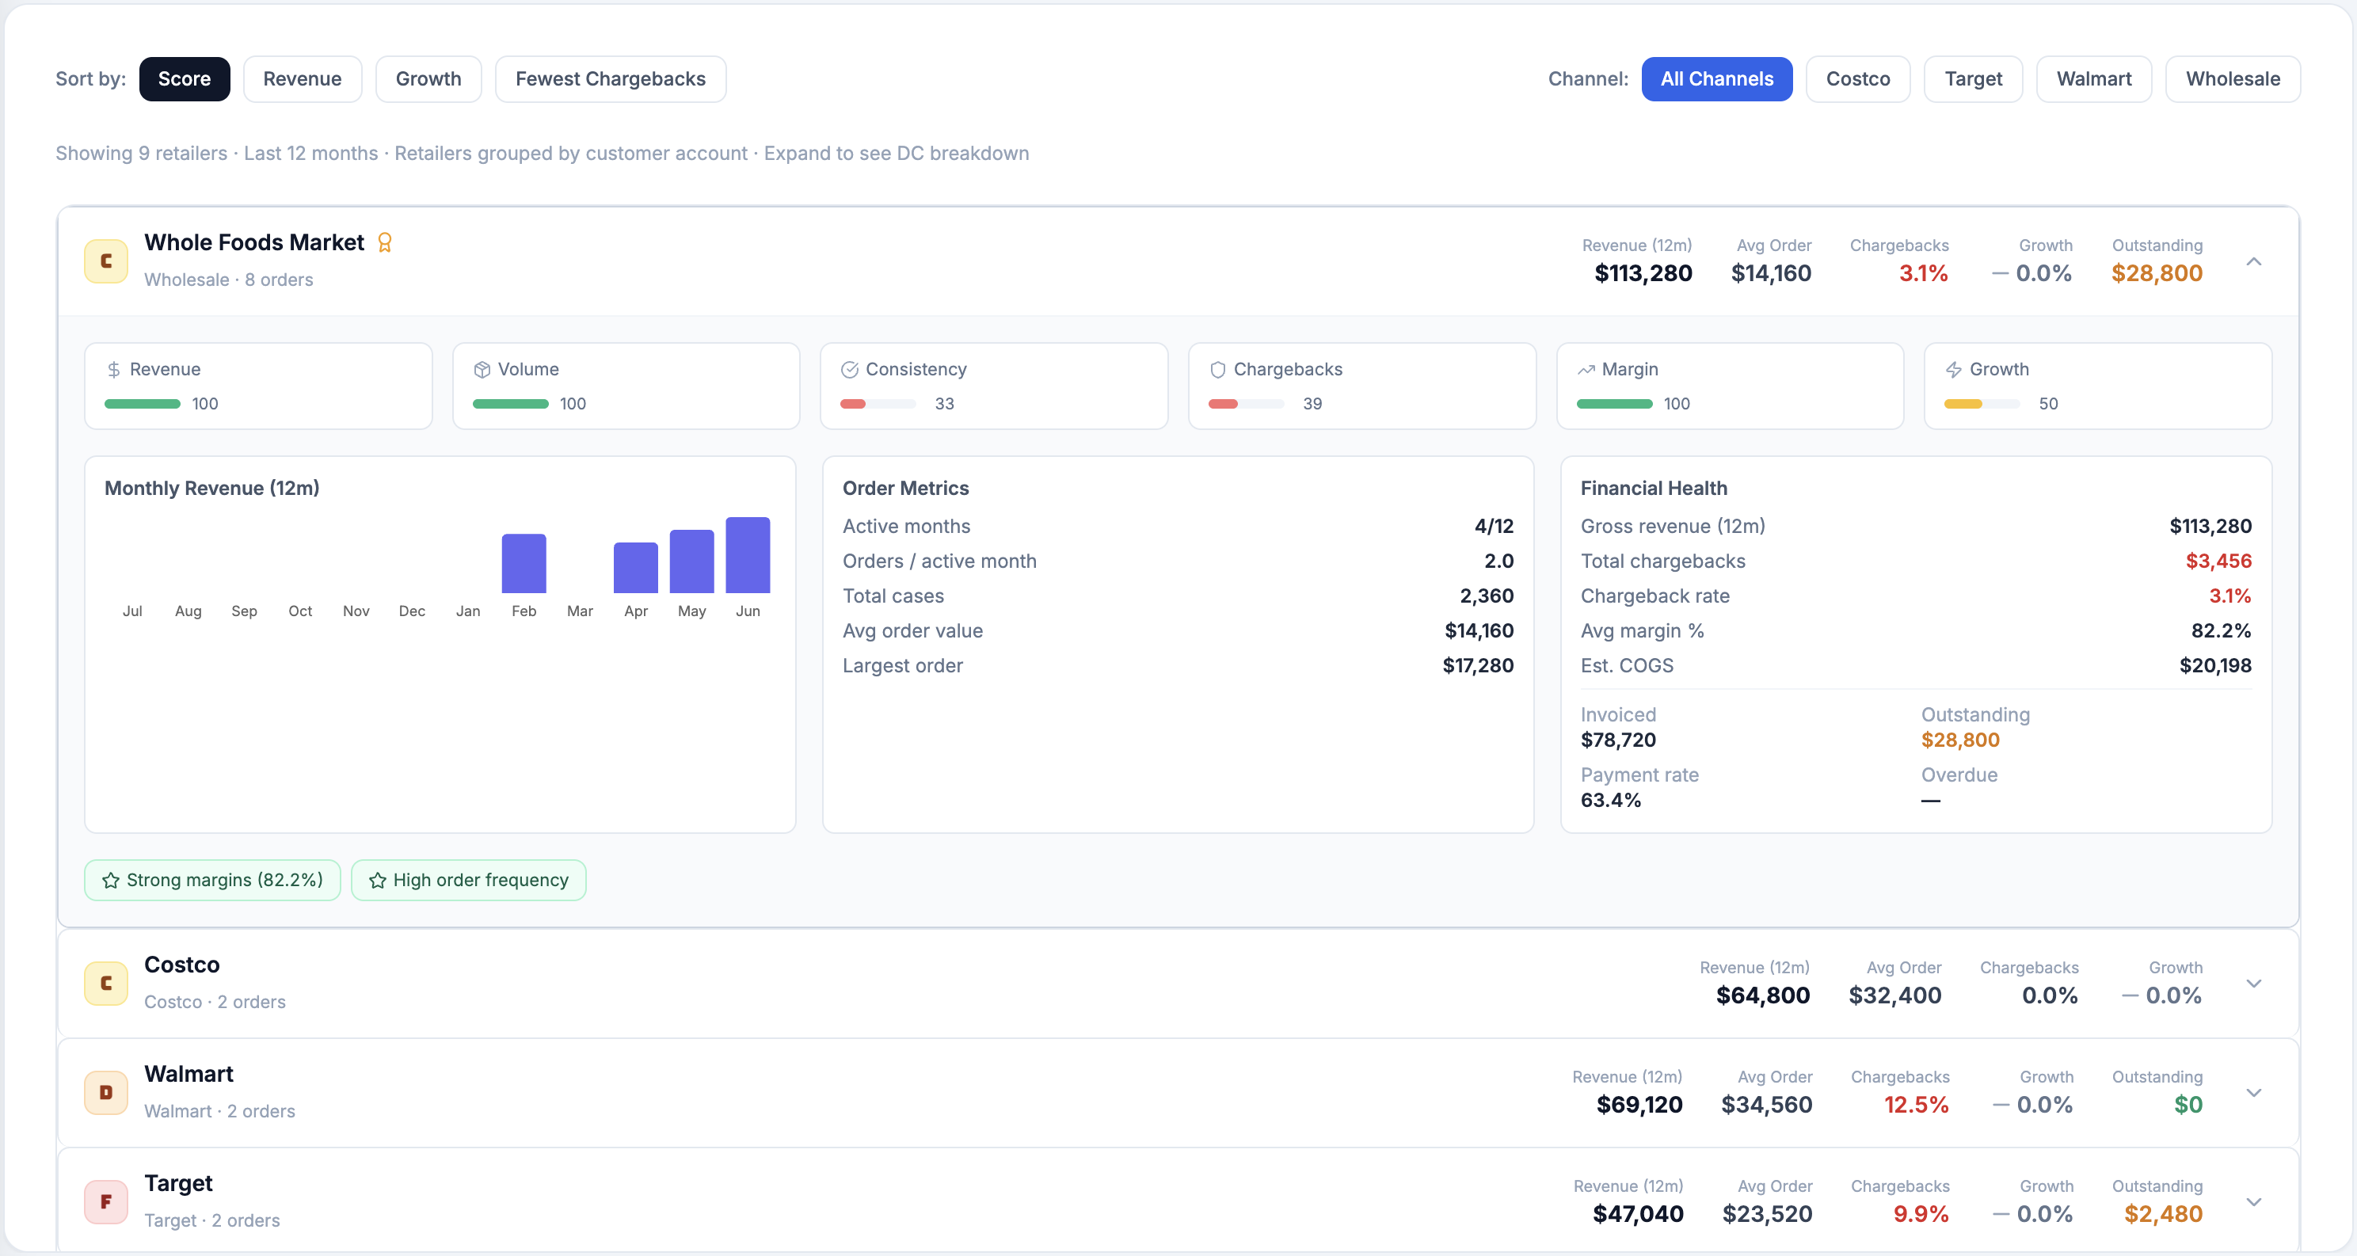Click the Whole Foods Market award ribbon icon

tap(385, 242)
